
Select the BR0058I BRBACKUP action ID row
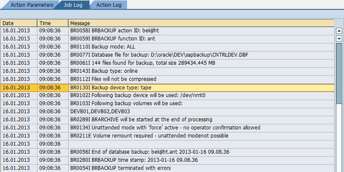167,31
